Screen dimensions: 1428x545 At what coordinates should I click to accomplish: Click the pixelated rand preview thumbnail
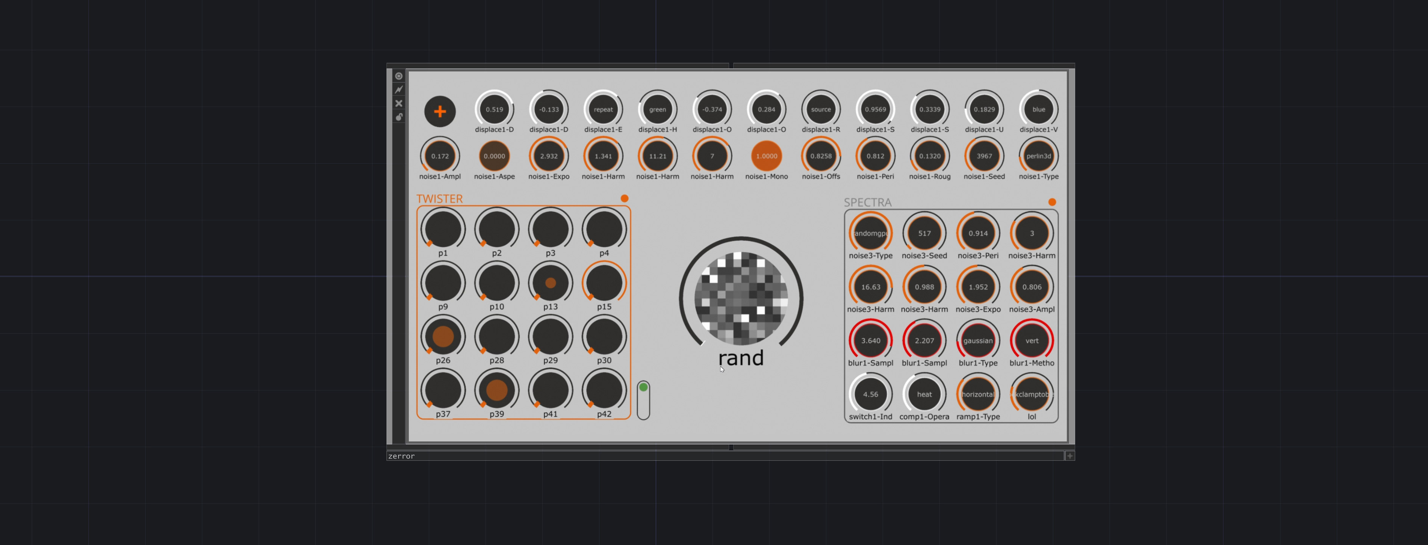[x=740, y=298]
